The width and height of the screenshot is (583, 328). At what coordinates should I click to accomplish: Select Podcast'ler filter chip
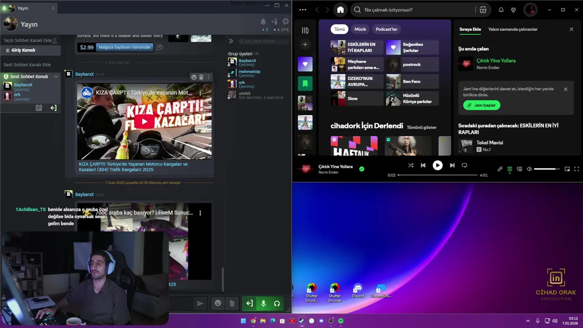[x=386, y=29]
